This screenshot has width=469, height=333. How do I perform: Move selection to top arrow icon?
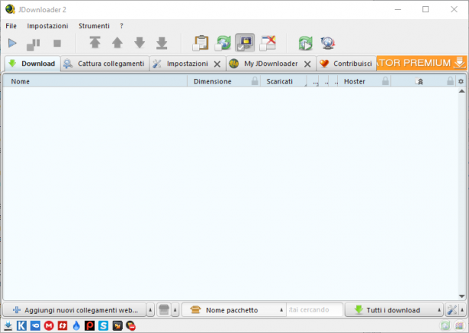95,42
